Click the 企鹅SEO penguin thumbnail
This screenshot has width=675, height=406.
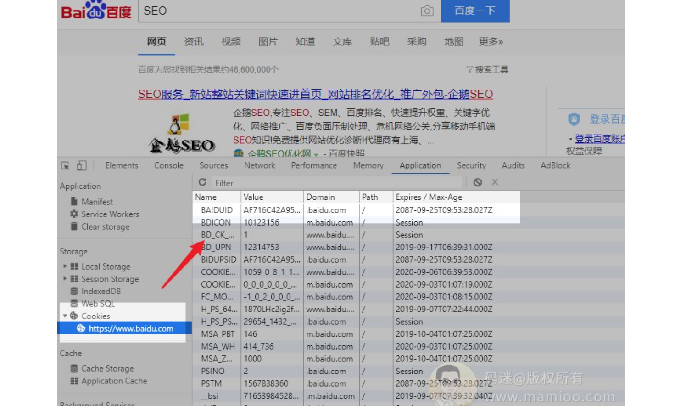click(182, 133)
